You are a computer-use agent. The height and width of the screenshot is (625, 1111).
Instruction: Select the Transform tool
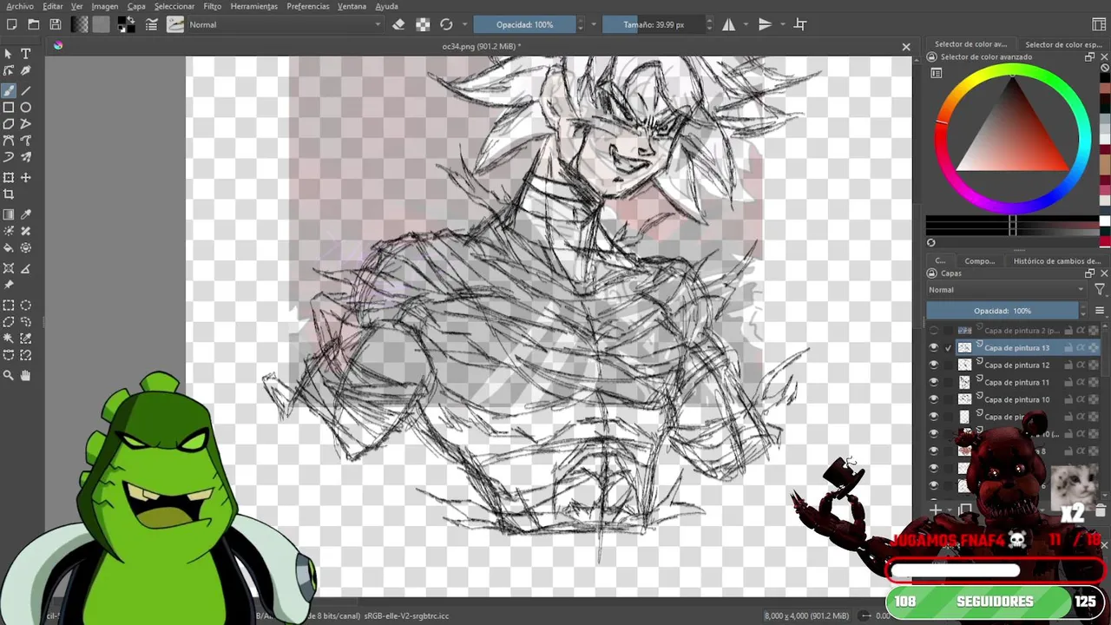click(x=9, y=177)
